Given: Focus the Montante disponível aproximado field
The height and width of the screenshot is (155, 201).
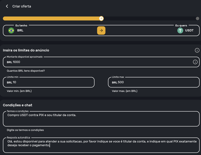Looking at the screenshot, I should [x=97, y=62].
